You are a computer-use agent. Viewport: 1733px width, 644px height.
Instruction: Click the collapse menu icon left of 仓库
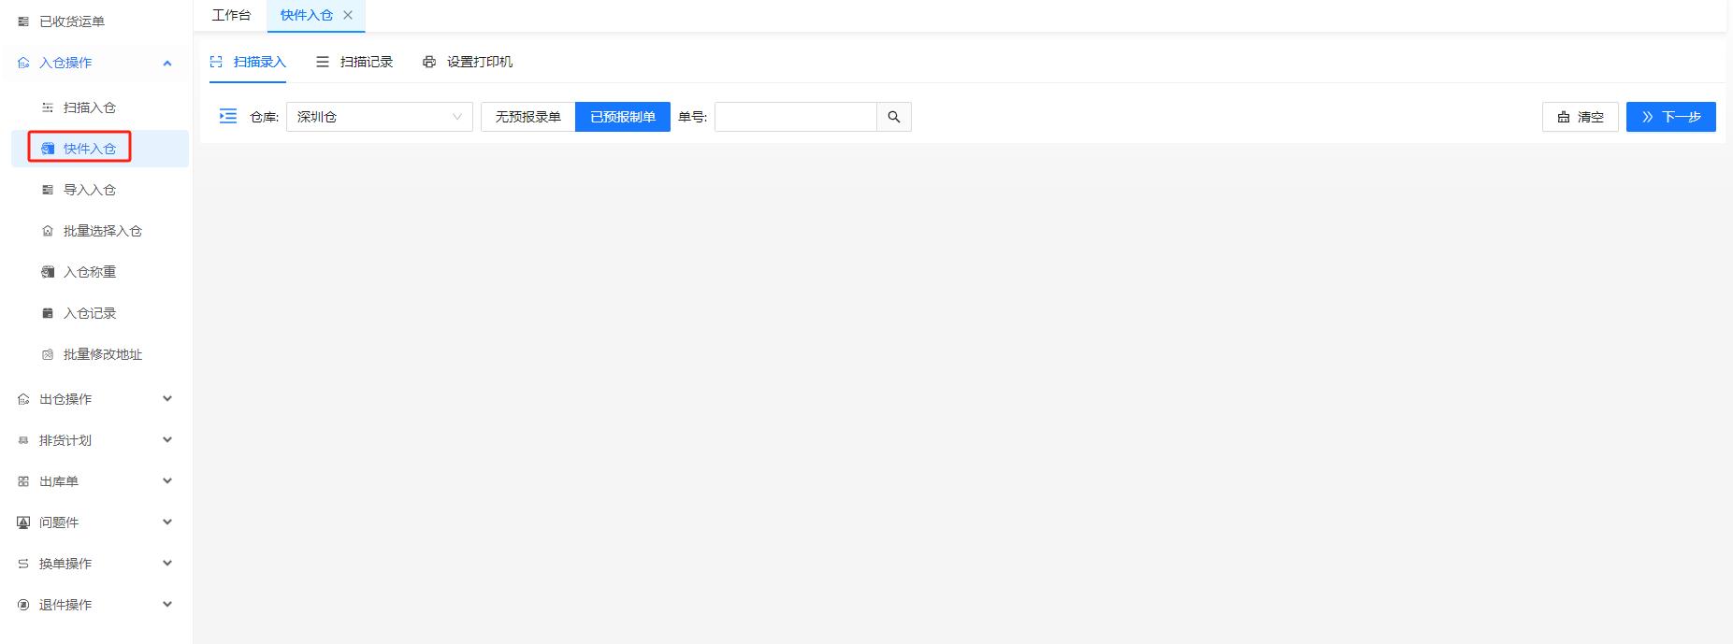coord(228,116)
